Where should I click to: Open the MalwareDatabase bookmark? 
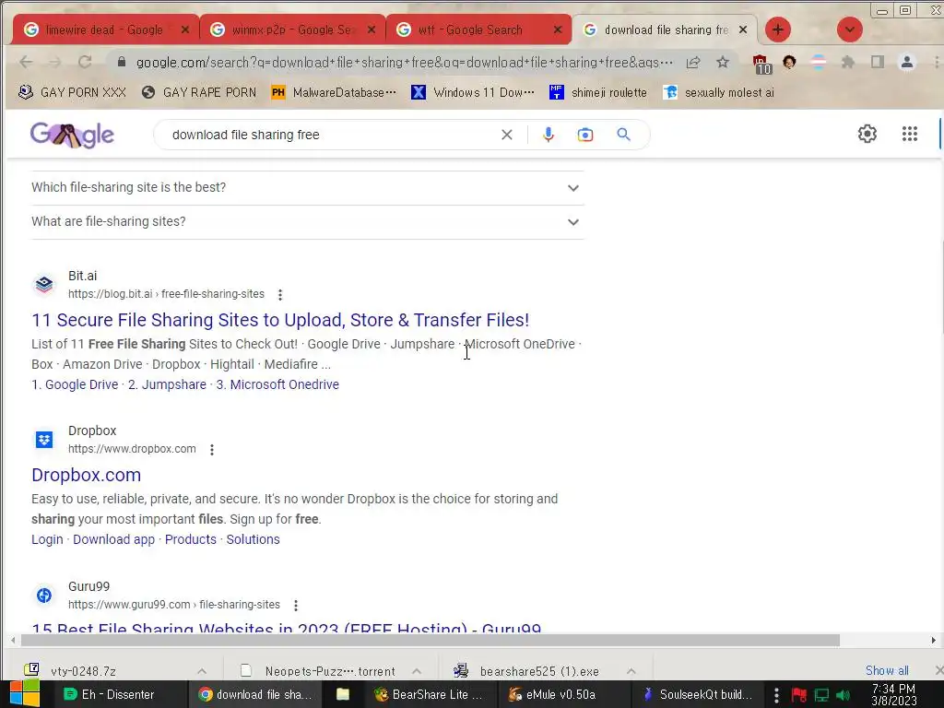click(x=334, y=92)
